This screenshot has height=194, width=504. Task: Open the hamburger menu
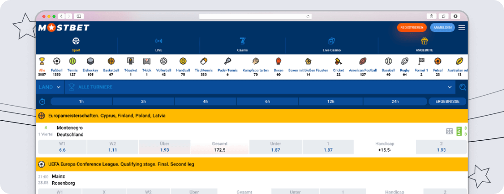click(x=462, y=28)
